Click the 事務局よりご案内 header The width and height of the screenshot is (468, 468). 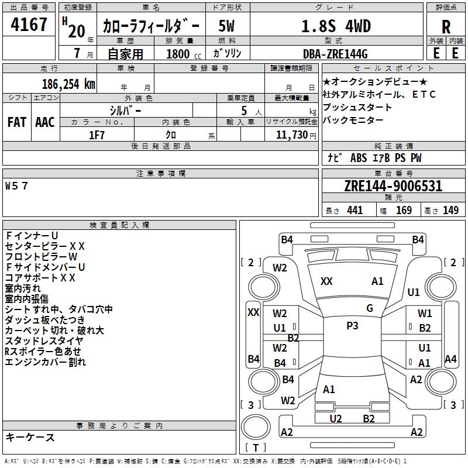(119, 426)
